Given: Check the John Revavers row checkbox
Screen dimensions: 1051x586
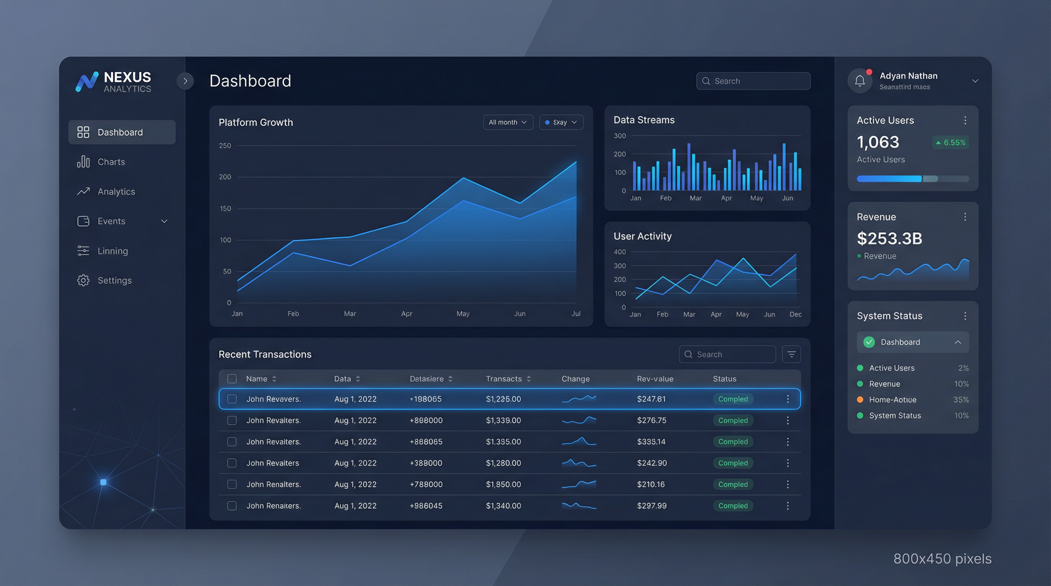Looking at the screenshot, I should pyautogui.click(x=232, y=399).
